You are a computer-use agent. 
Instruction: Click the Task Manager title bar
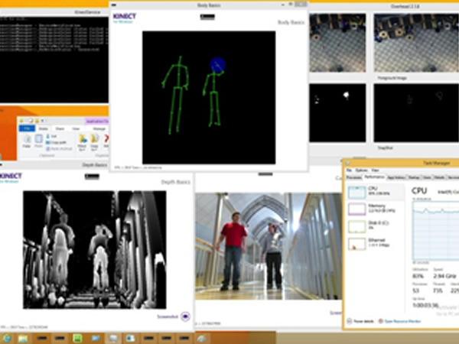click(401, 163)
